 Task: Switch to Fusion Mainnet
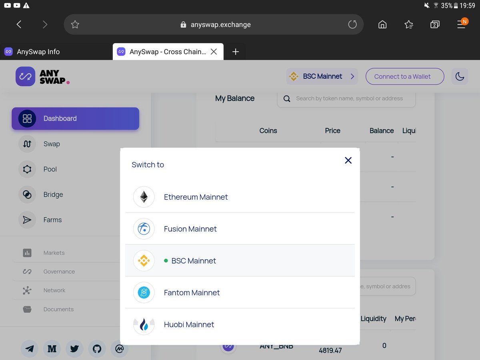click(240, 229)
